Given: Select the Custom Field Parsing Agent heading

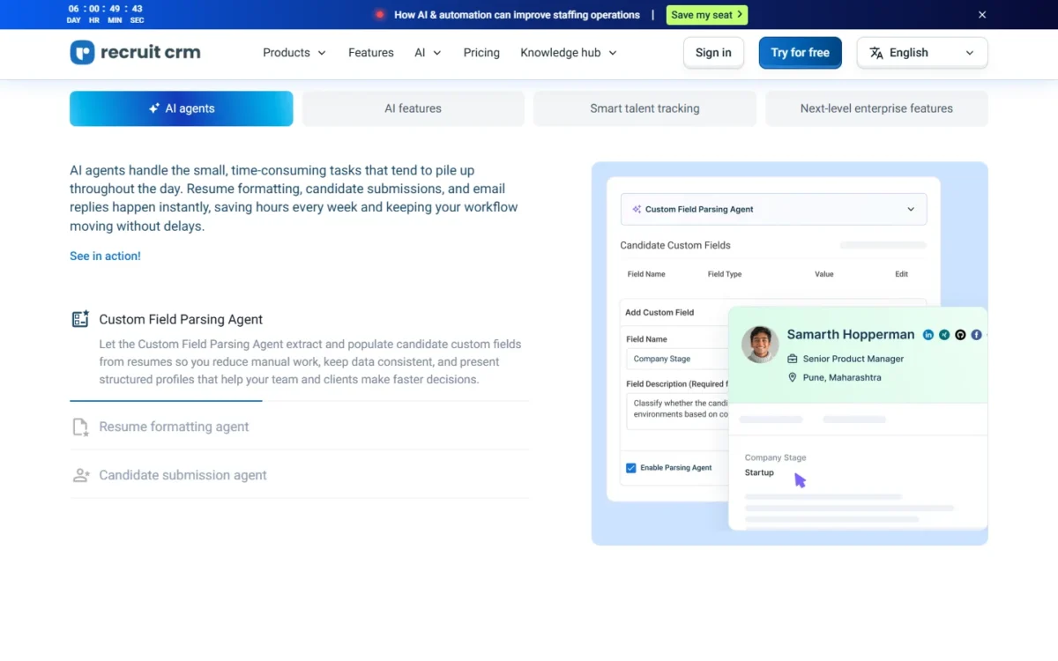Looking at the screenshot, I should (181, 319).
